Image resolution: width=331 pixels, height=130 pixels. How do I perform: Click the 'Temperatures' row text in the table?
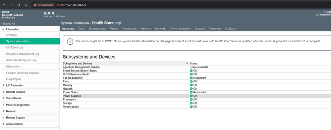coord(71,107)
